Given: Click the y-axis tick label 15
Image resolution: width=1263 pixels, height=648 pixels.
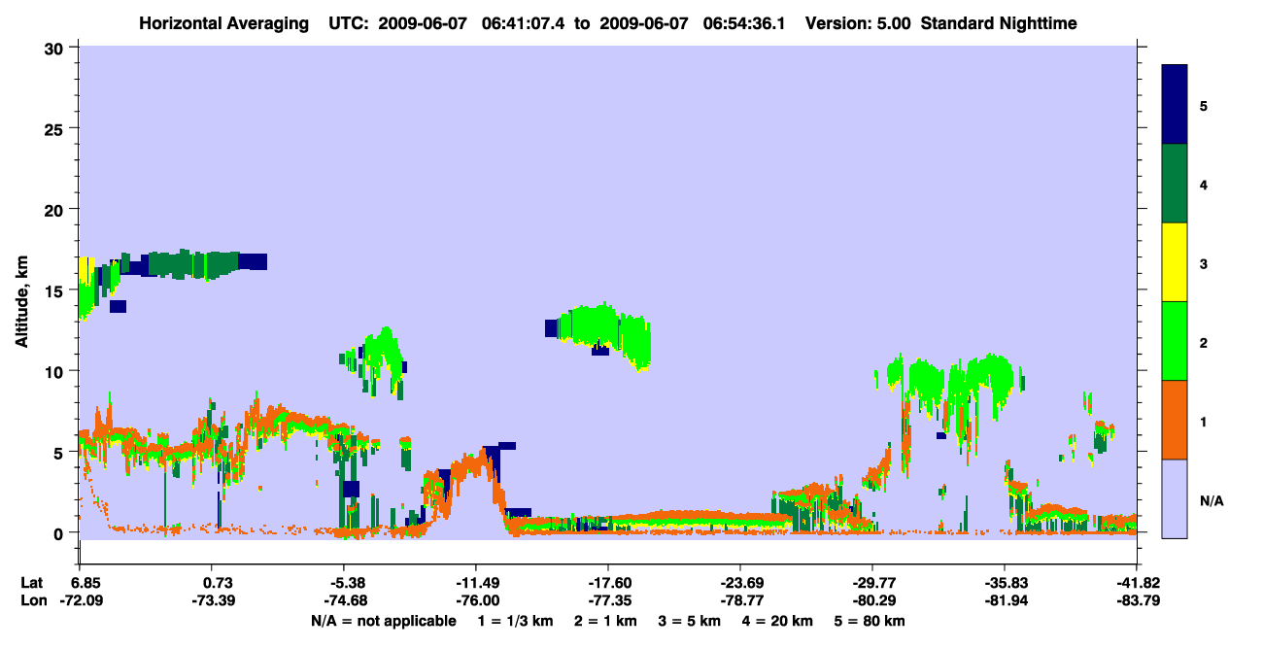Looking at the screenshot, I should click(x=56, y=290).
